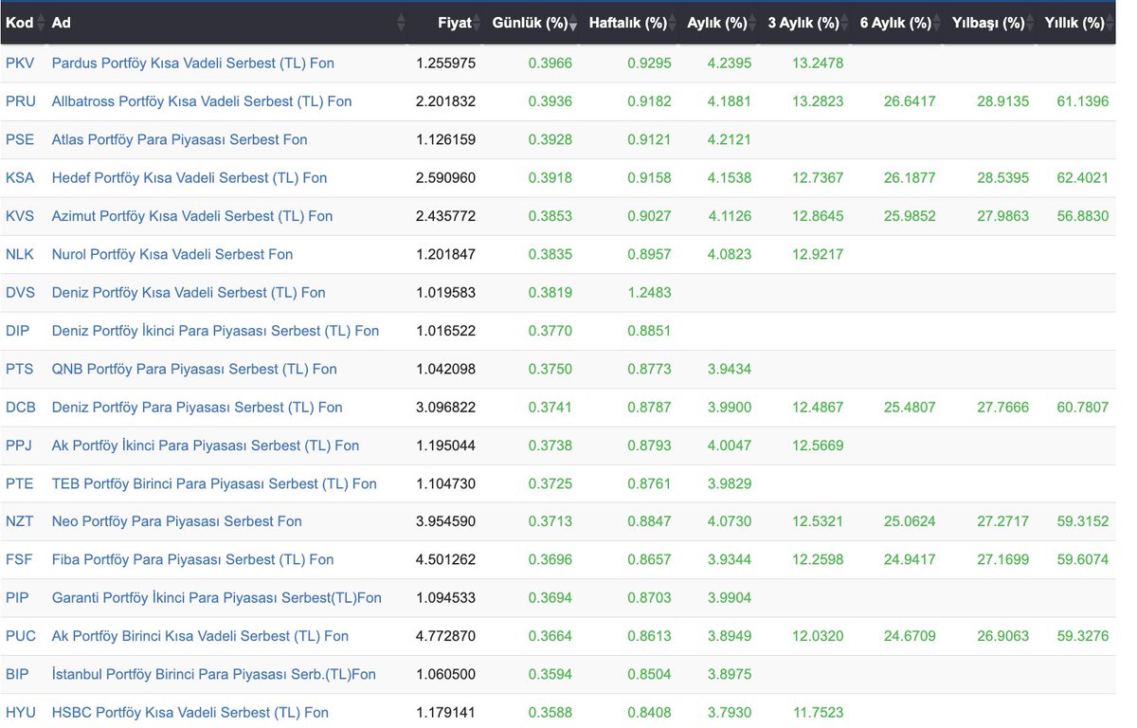This screenshot has width=1137, height=728.
Task: Click the PRU fund code
Action: point(20,101)
